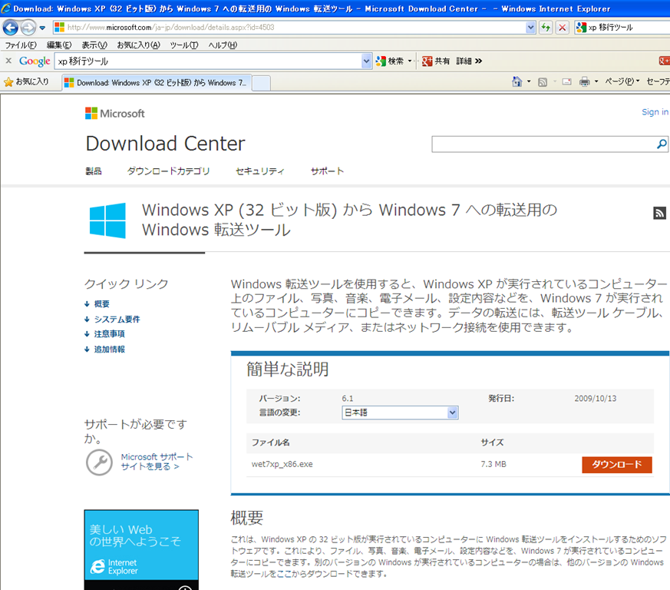Open the ヘルプ(H) menu
The image size is (670, 590).
pos(223,45)
